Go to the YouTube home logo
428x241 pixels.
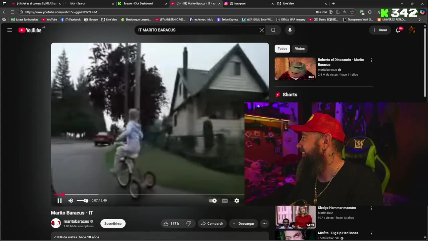point(30,30)
